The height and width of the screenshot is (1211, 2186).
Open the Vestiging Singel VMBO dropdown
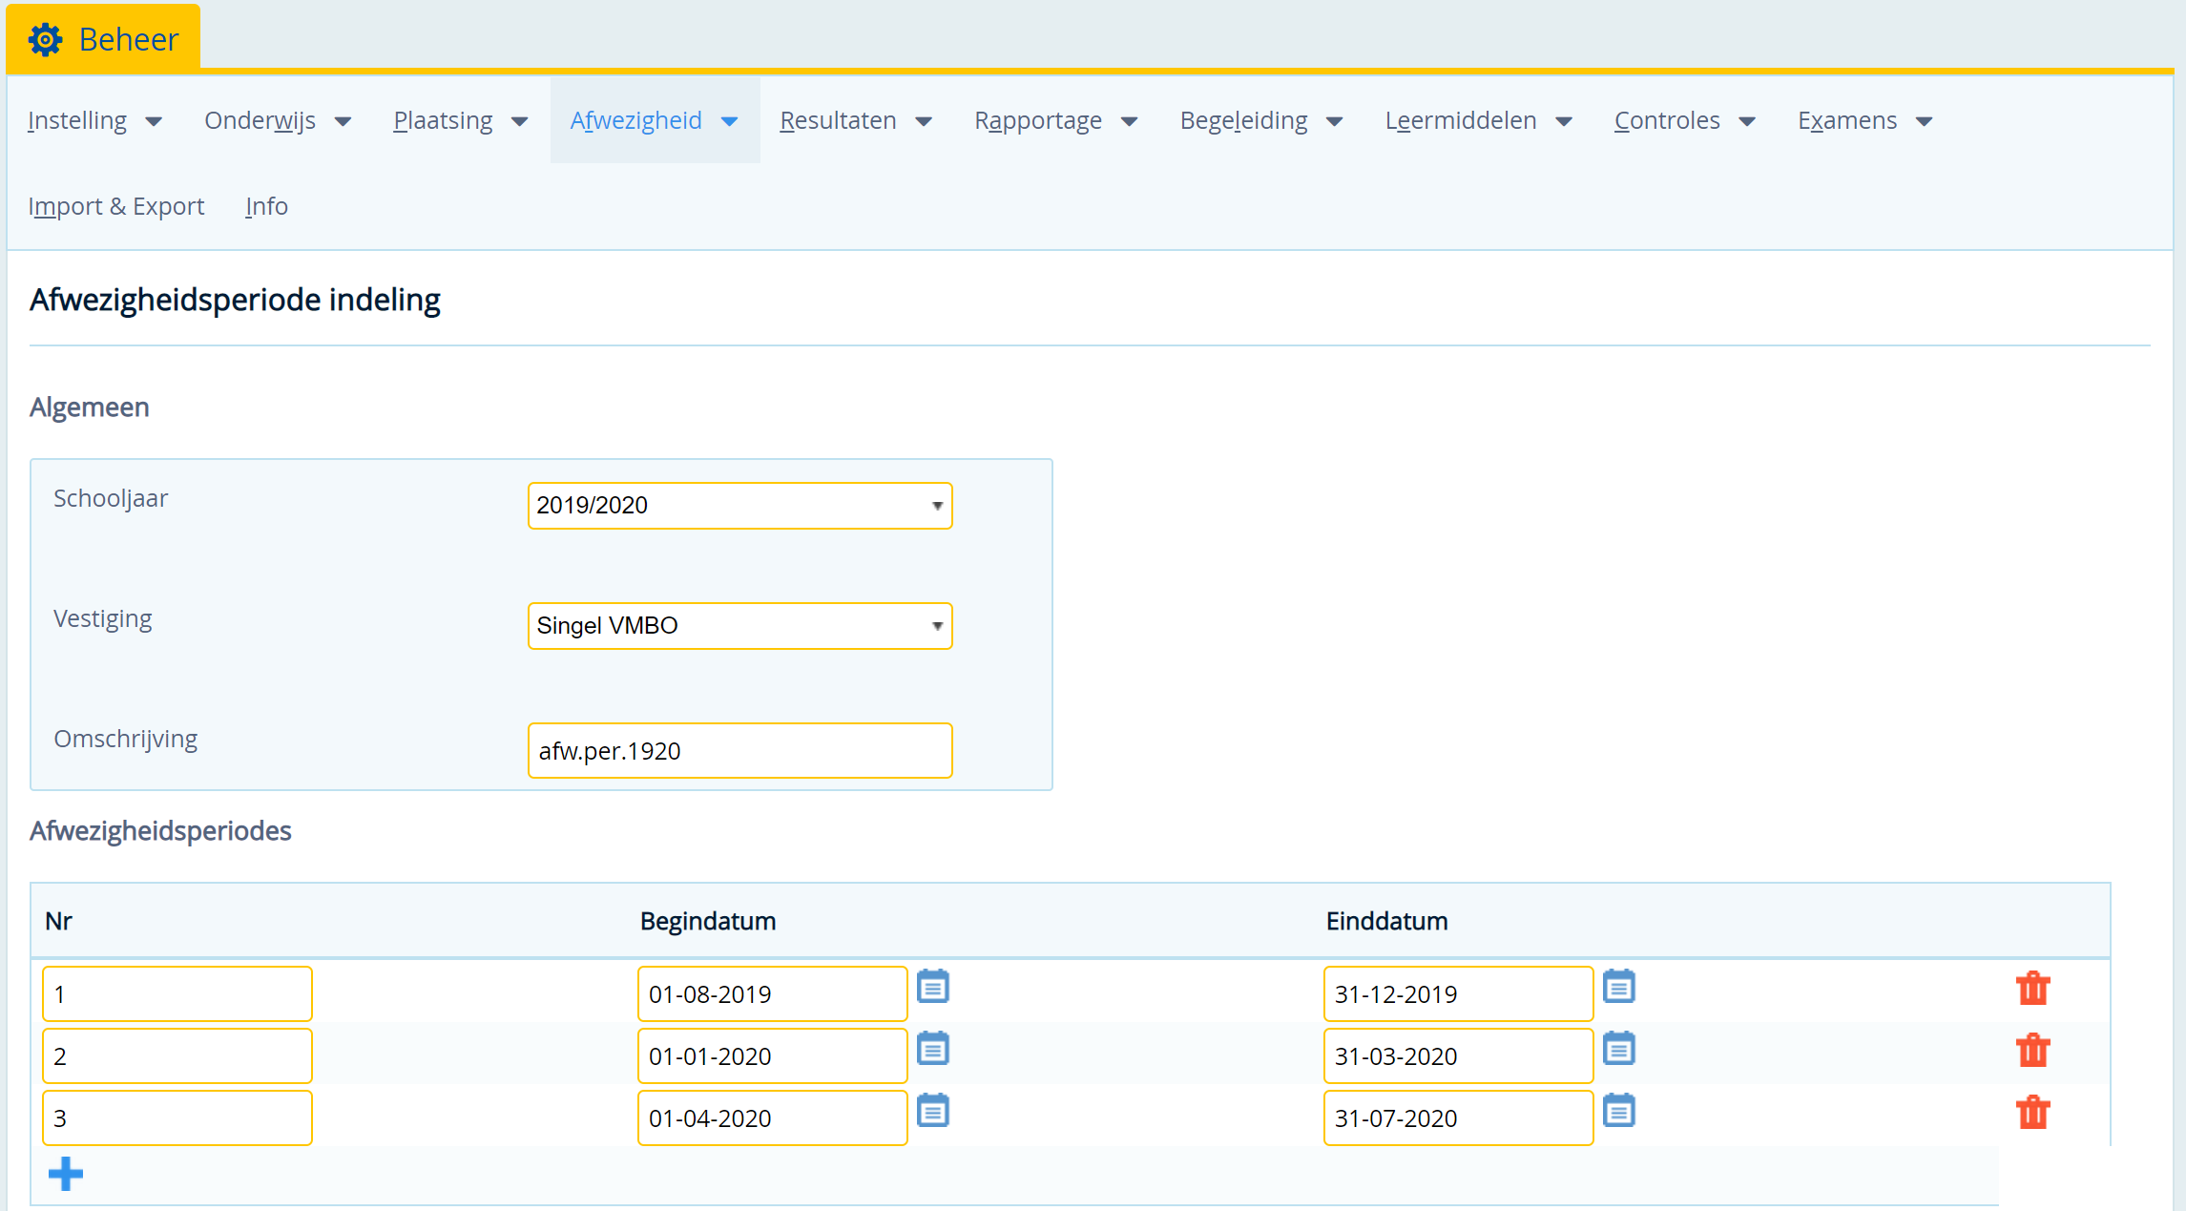[739, 626]
